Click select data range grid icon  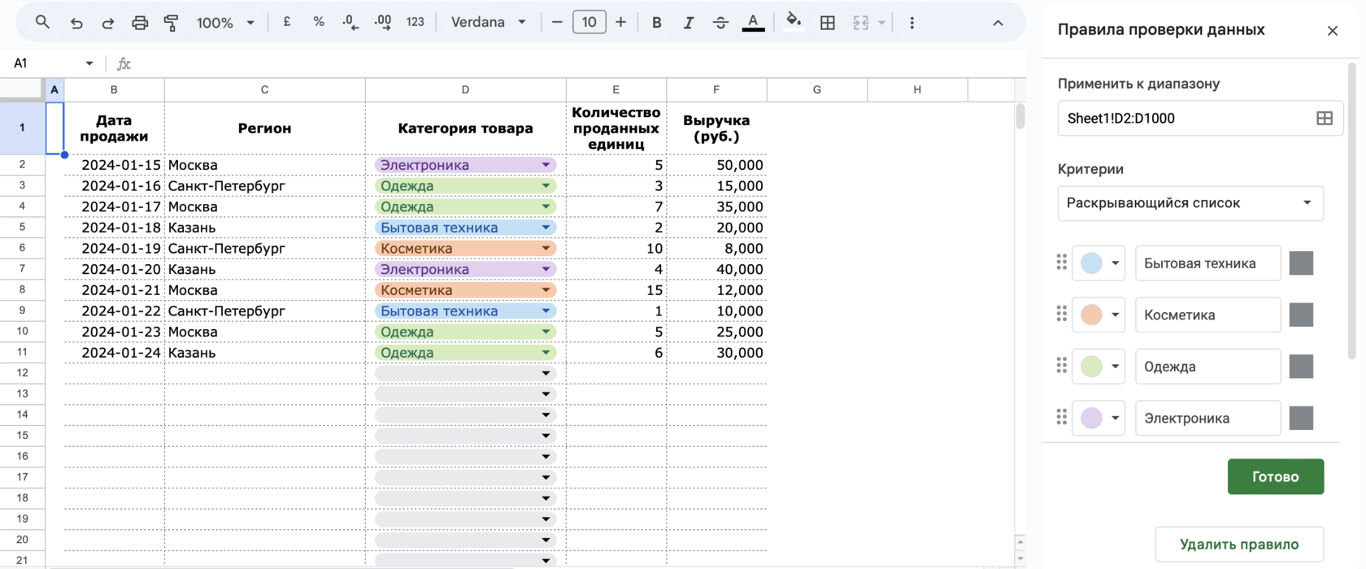(x=1324, y=119)
